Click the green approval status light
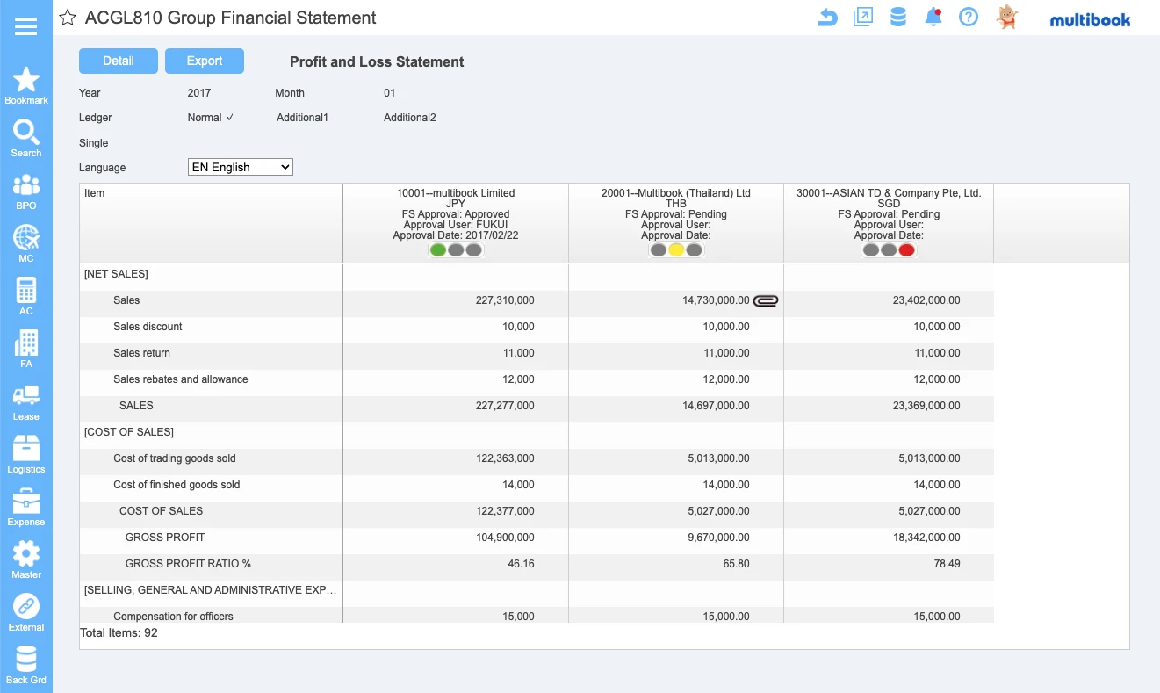Screen dimensions: 1160x693 click(438, 250)
